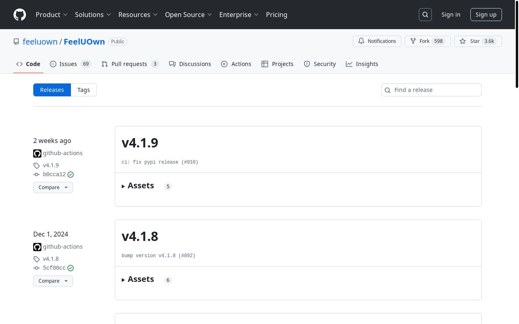Image resolution: width=519 pixels, height=324 pixels.
Task: Open the v4.1.8 release title link
Action: 140,237
